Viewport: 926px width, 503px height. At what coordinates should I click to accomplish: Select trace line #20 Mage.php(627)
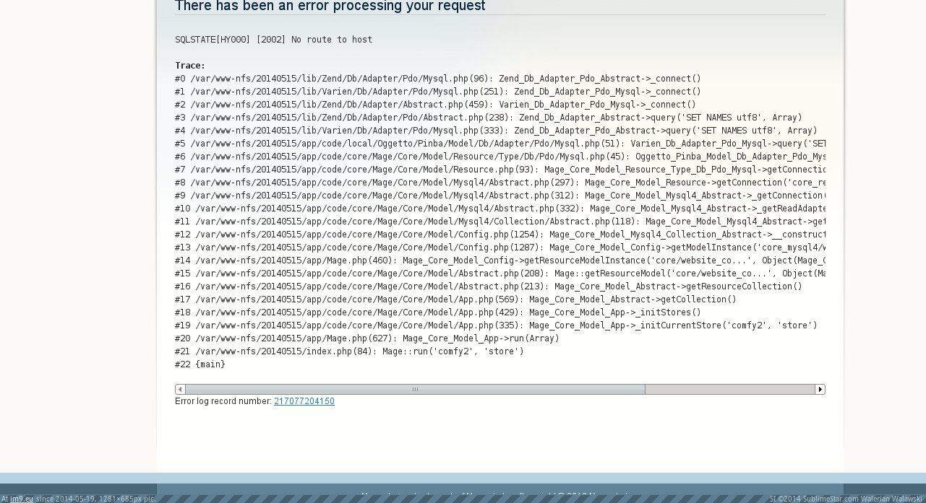[367, 338]
